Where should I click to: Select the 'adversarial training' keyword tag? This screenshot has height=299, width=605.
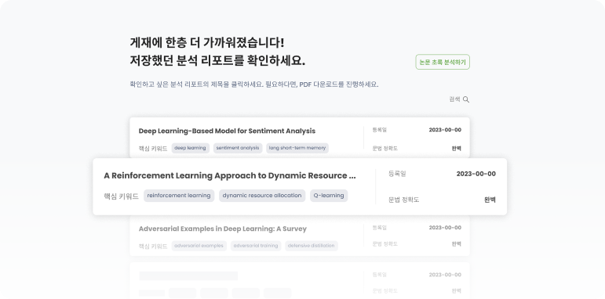[256, 246]
